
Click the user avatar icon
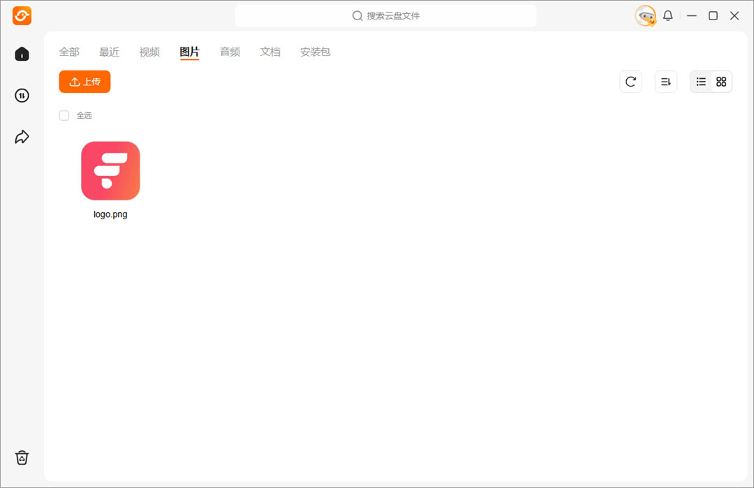pyautogui.click(x=645, y=16)
